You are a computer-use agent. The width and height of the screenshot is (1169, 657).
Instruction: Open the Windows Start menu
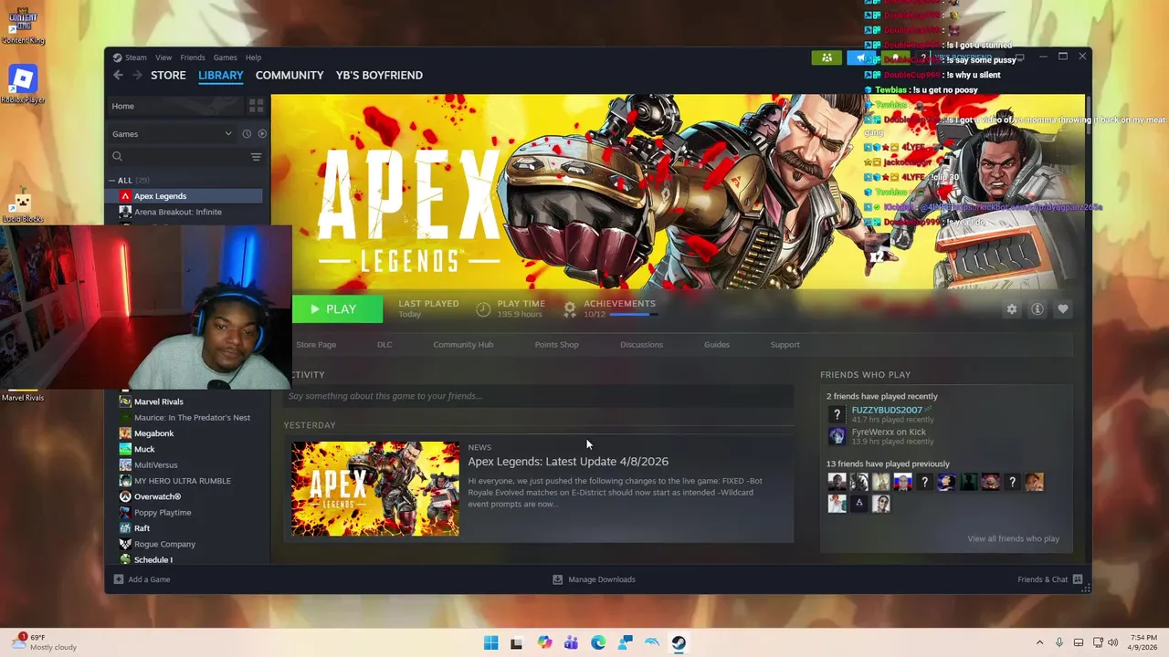tap(490, 642)
